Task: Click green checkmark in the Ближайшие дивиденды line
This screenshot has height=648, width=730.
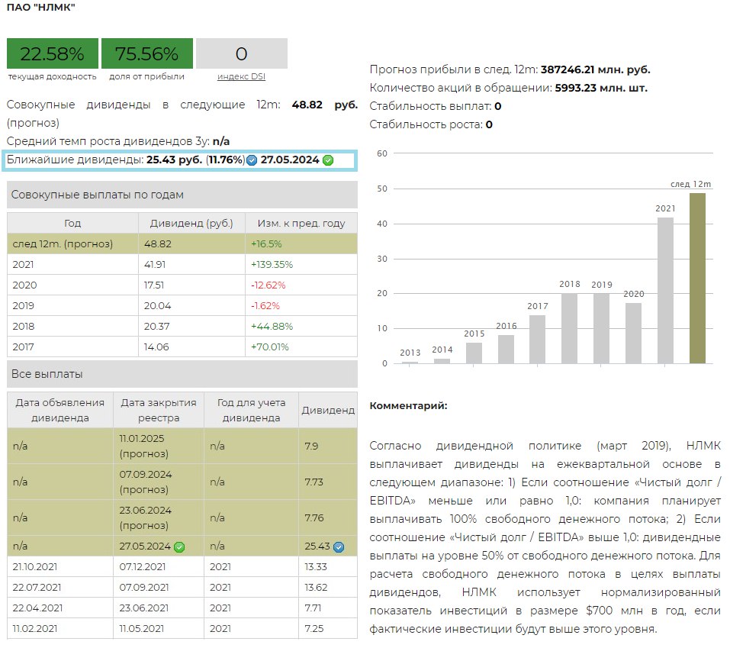Action: click(328, 160)
